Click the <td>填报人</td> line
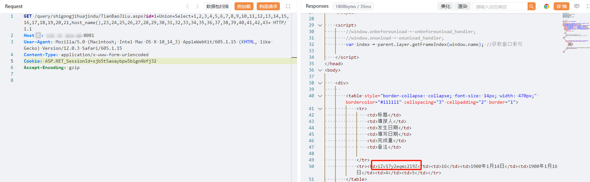The width and height of the screenshot is (590, 182). tap(387, 121)
